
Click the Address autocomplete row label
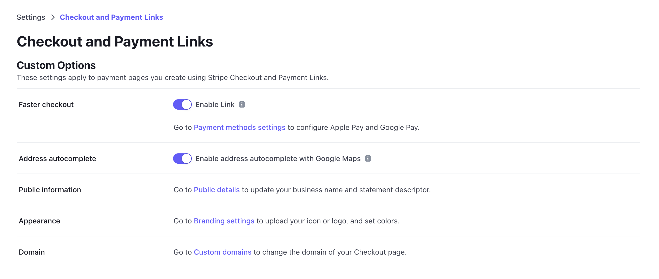(57, 159)
